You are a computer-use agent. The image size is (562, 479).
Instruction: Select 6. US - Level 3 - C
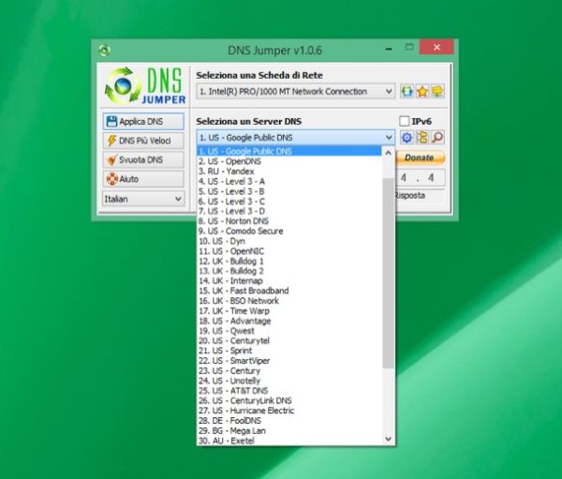coord(289,202)
